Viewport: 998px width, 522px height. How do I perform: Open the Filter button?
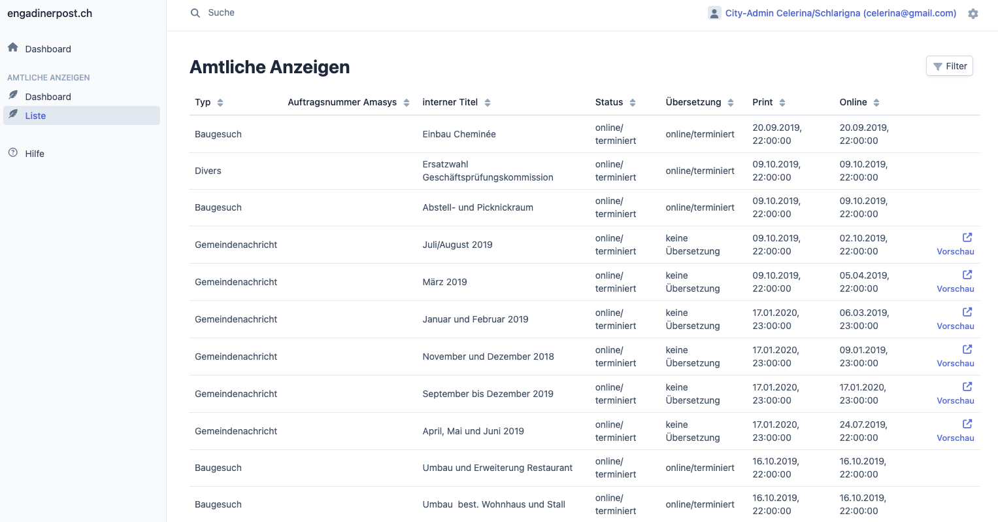[949, 66]
